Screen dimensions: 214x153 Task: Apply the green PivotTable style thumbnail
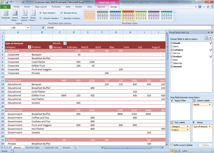[141, 16]
